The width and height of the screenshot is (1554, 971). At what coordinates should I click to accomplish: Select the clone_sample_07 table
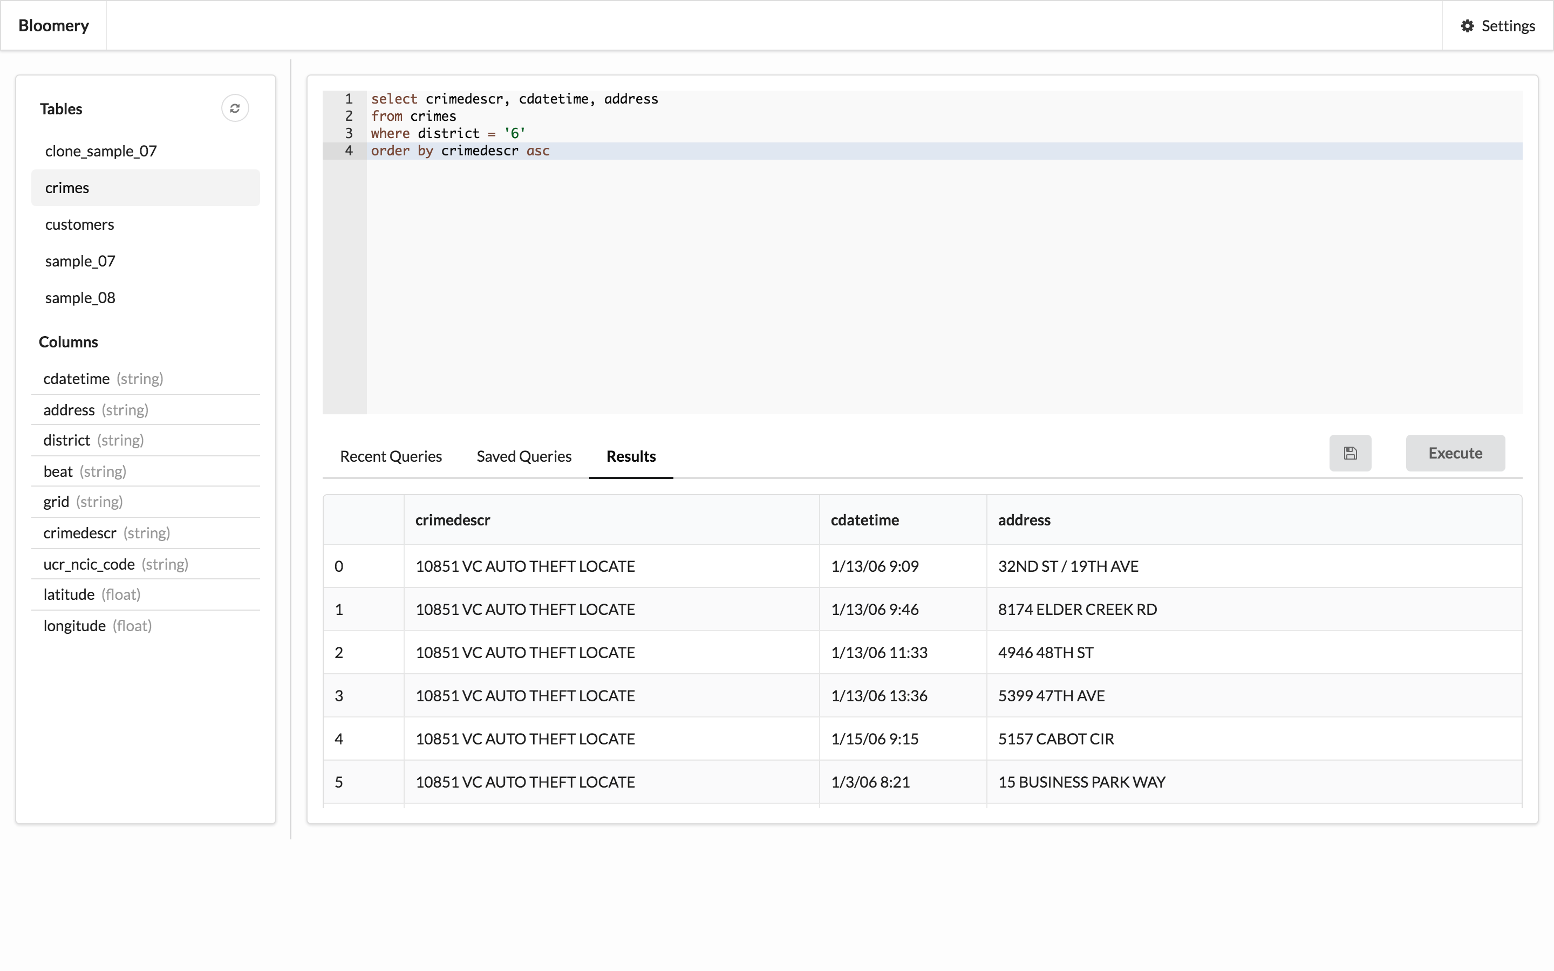point(100,150)
